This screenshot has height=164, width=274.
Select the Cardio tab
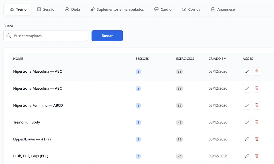[x=163, y=9]
